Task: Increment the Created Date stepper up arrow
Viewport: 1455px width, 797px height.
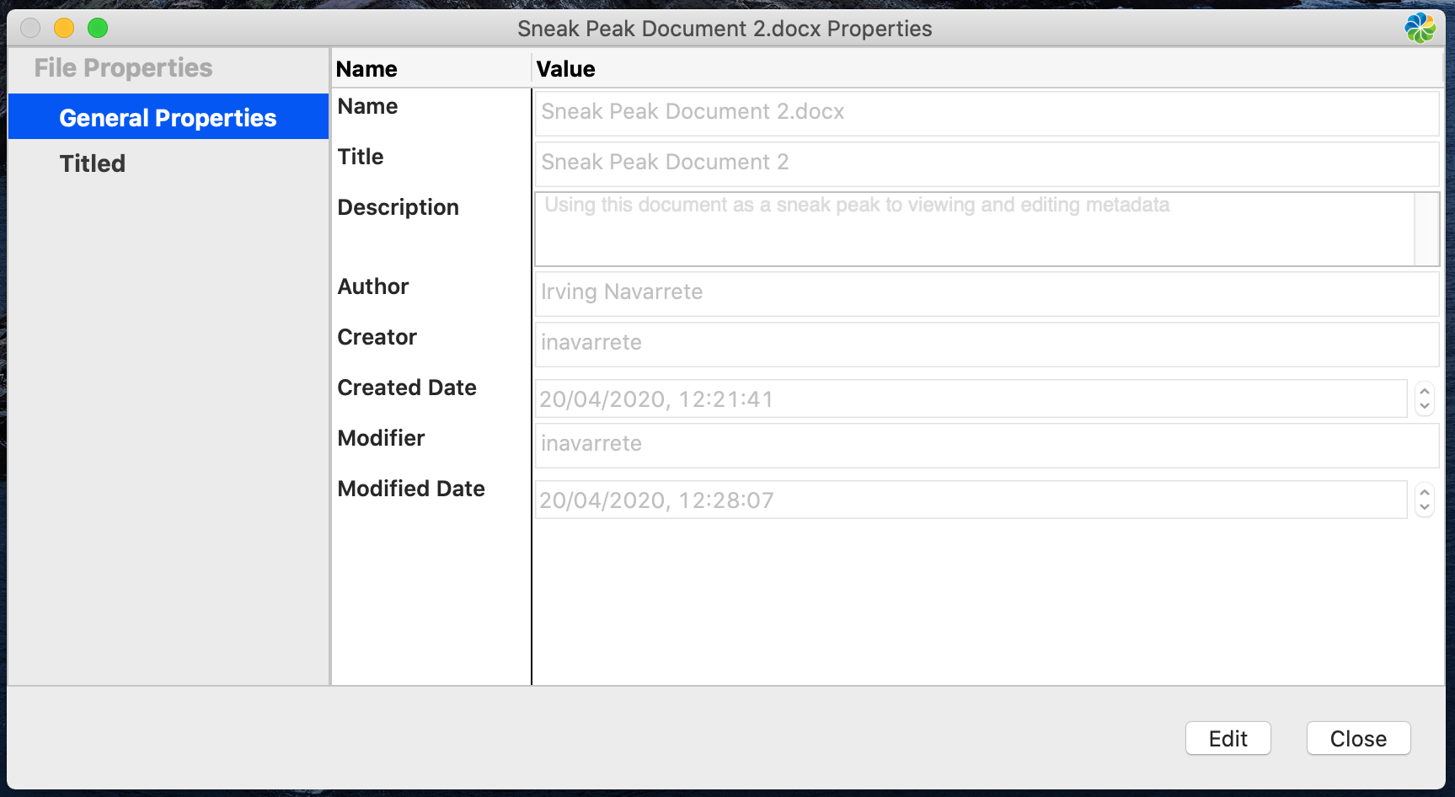Action: 1425,392
